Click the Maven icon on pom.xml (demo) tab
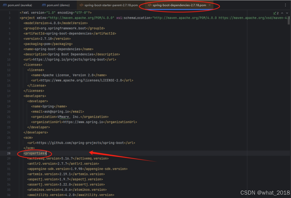Image resolution: width=291 pixels, height=198 pixels. pos(44,5)
